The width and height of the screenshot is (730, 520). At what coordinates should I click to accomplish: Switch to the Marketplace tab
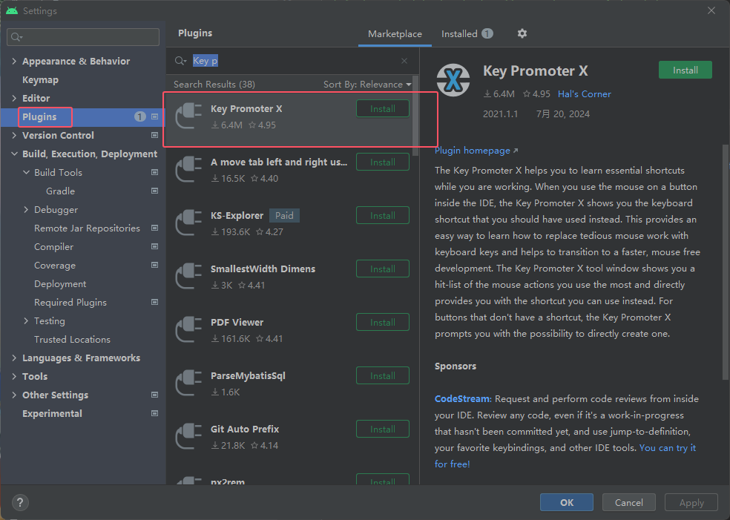tap(395, 34)
